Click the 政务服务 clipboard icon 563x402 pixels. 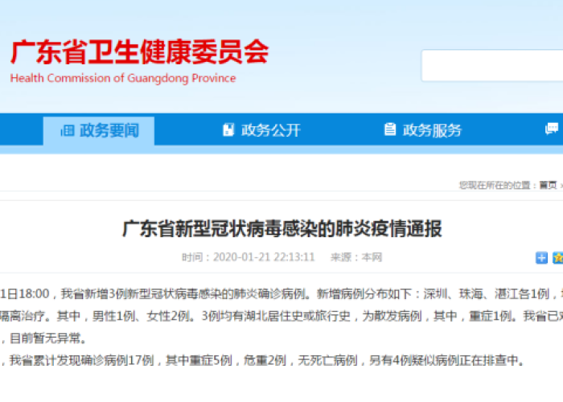coord(390,129)
